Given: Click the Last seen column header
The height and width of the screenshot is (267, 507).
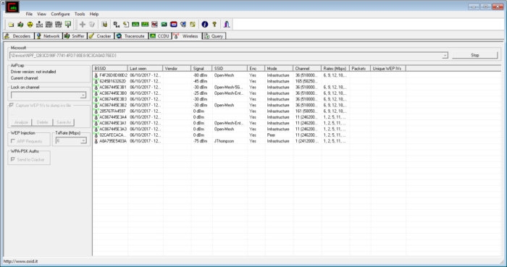Looking at the screenshot, I should click(x=145, y=69).
